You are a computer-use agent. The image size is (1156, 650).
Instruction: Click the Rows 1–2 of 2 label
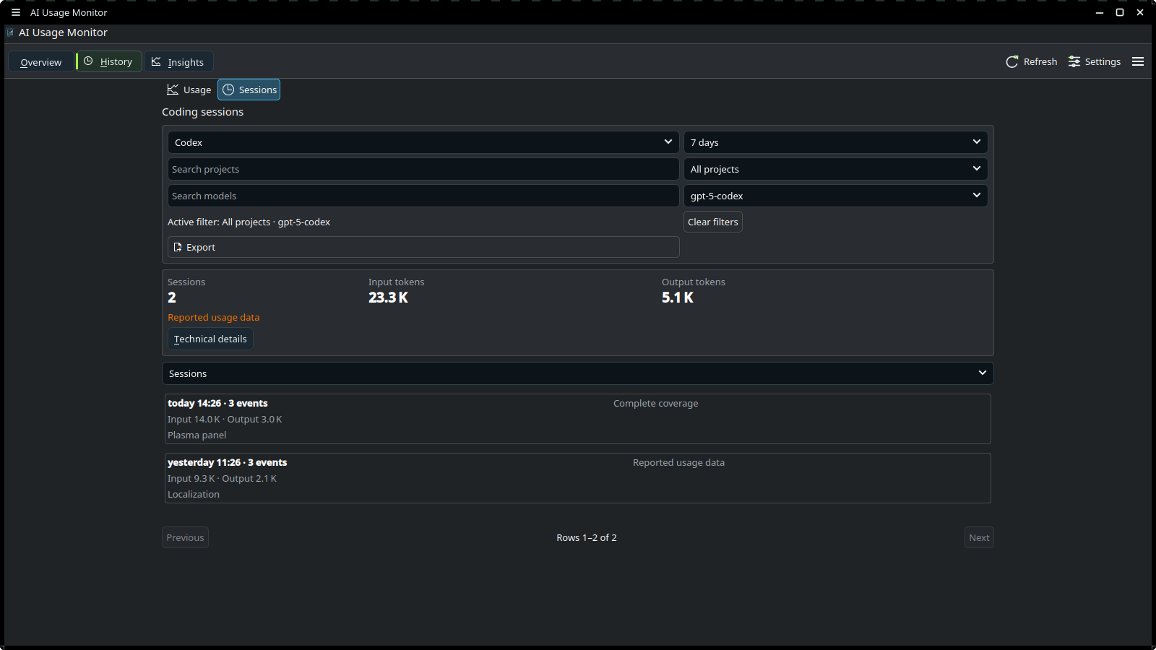coord(587,537)
